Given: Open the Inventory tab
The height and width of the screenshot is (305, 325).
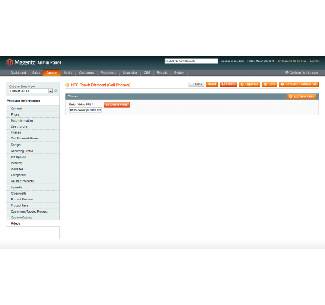Looking at the screenshot, I should [x=33, y=163].
